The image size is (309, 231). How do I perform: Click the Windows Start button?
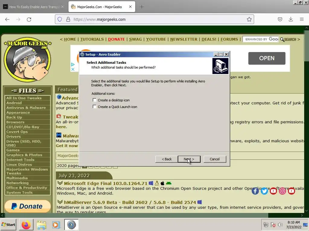point(8,224)
